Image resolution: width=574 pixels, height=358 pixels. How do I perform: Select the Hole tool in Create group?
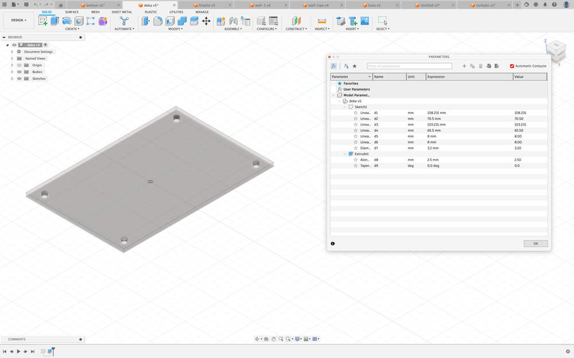click(x=79, y=21)
